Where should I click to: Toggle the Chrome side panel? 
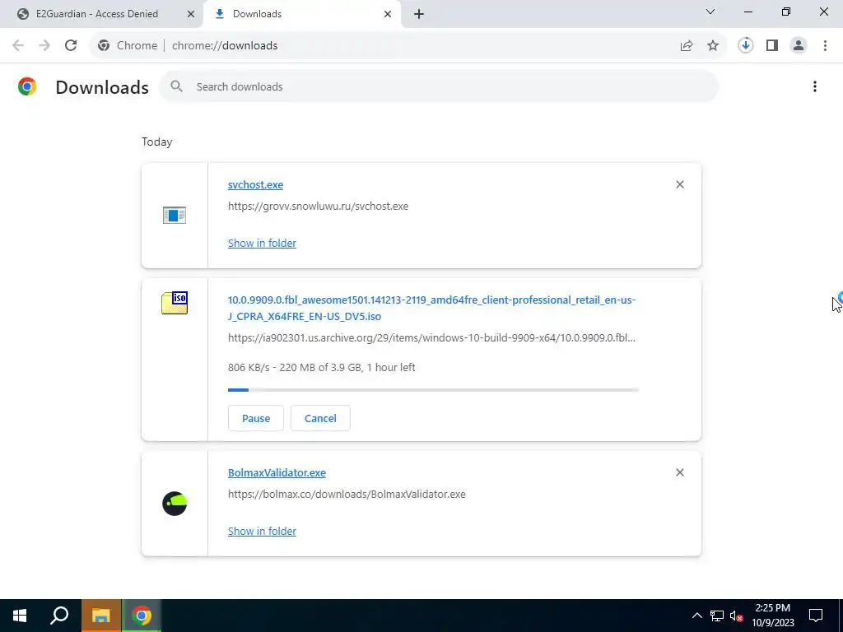(772, 46)
